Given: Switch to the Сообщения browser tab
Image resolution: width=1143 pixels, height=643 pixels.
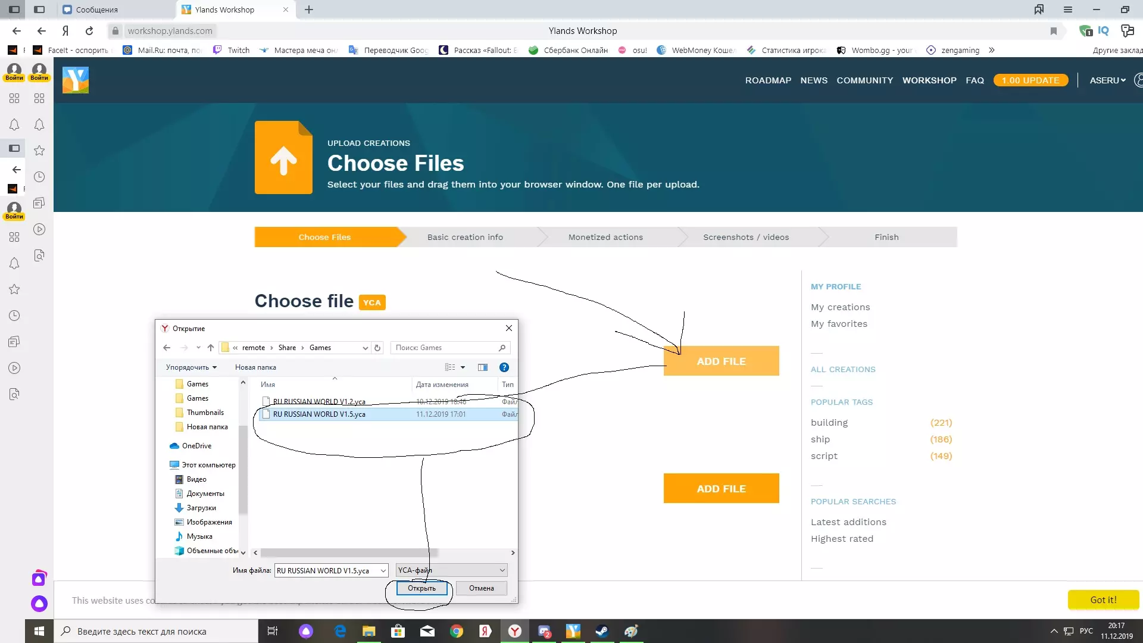Looking at the screenshot, I should pyautogui.click(x=97, y=10).
